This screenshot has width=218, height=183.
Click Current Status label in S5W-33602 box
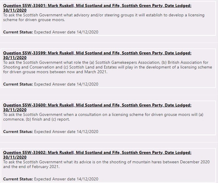click(18, 179)
